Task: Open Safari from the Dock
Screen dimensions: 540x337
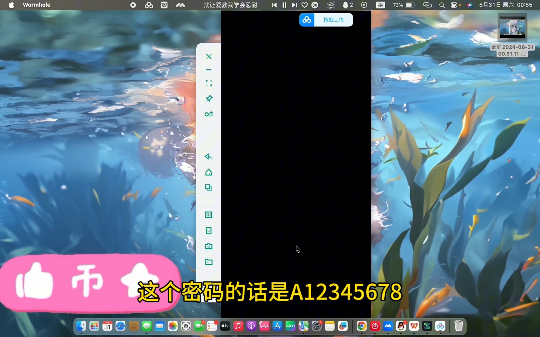Action: click(121, 326)
